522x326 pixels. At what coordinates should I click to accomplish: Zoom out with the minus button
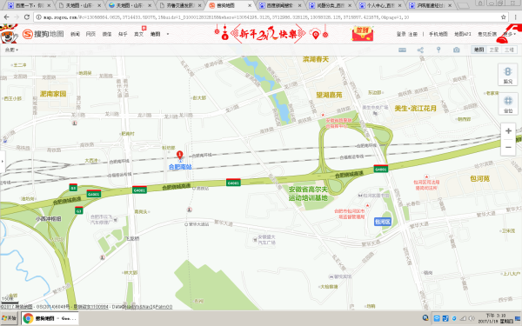[508, 147]
